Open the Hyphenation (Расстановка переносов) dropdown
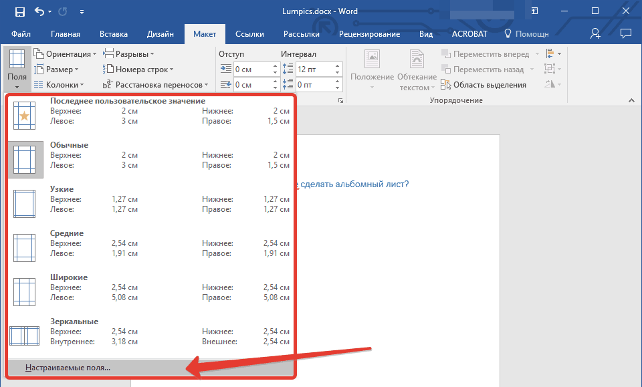The image size is (642, 387). click(156, 85)
